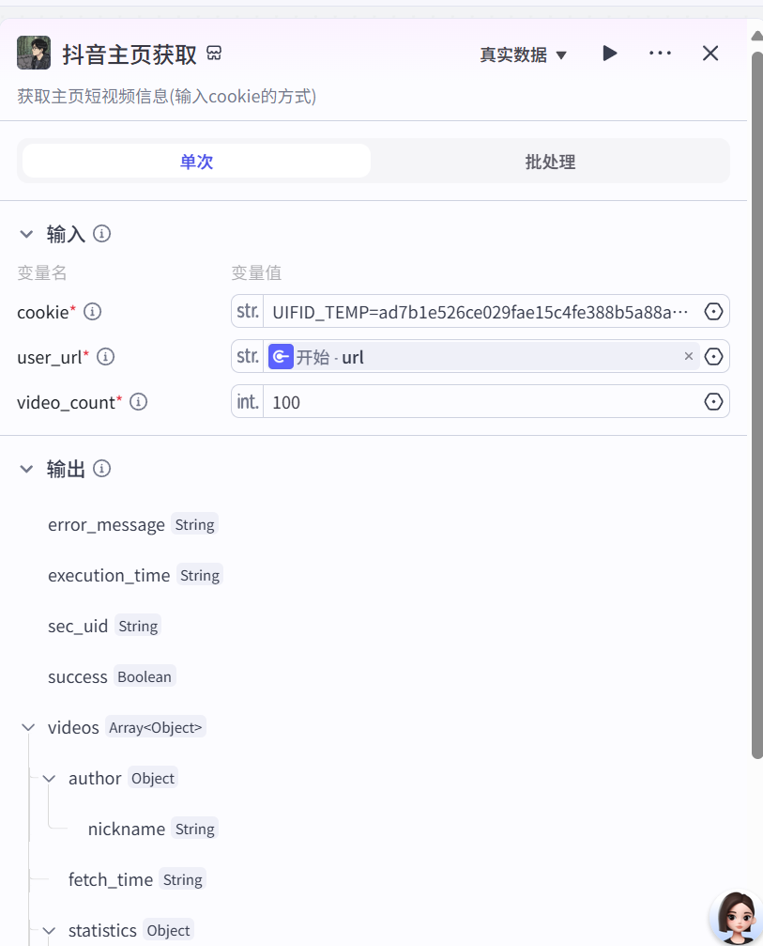Open the 真实数据 dropdown

coord(524,54)
